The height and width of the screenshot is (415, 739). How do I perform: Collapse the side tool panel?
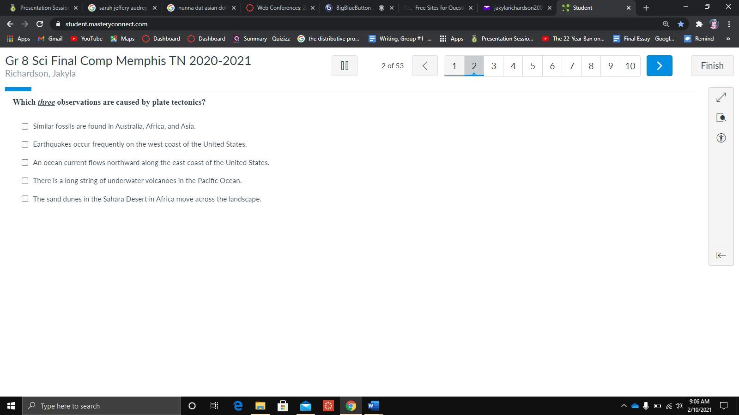(x=721, y=255)
